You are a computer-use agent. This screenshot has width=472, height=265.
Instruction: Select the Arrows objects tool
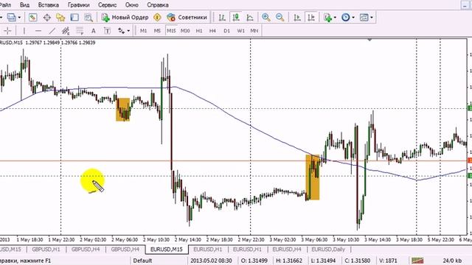click(x=121, y=31)
